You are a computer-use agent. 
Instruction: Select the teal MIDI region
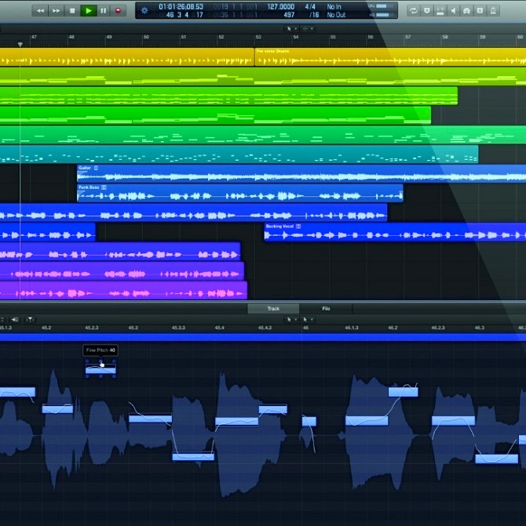click(x=239, y=154)
